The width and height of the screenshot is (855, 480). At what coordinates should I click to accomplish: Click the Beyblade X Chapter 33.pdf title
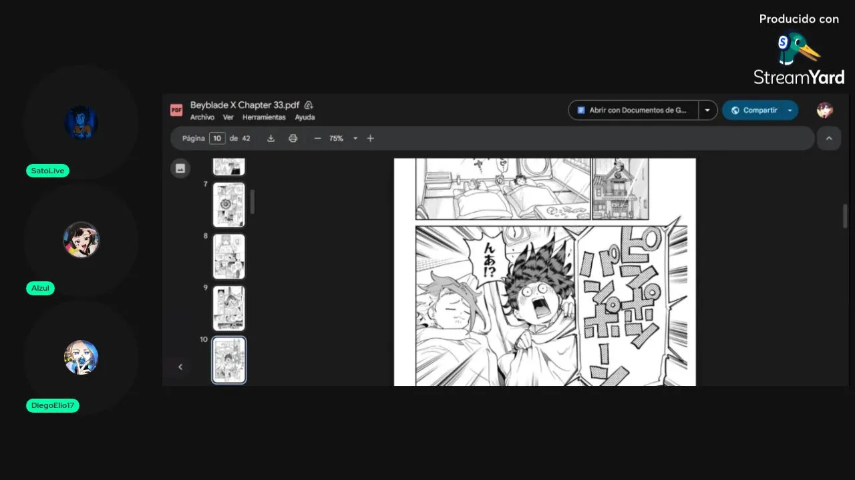point(245,105)
